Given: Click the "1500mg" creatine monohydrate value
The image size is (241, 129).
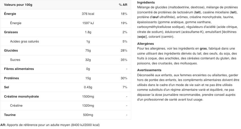Looking at the screenshot, I should pyautogui.click(x=88, y=97).
